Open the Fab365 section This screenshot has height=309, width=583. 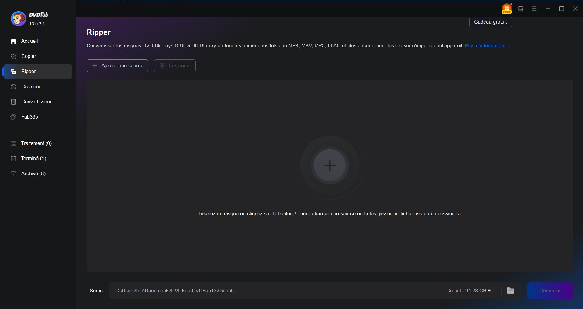point(38,117)
